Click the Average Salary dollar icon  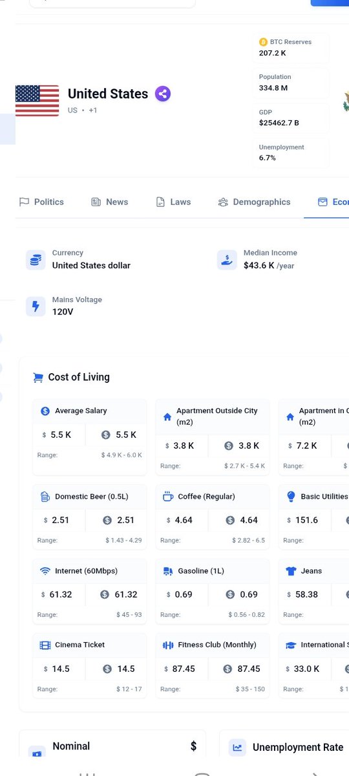click(45, 411)
